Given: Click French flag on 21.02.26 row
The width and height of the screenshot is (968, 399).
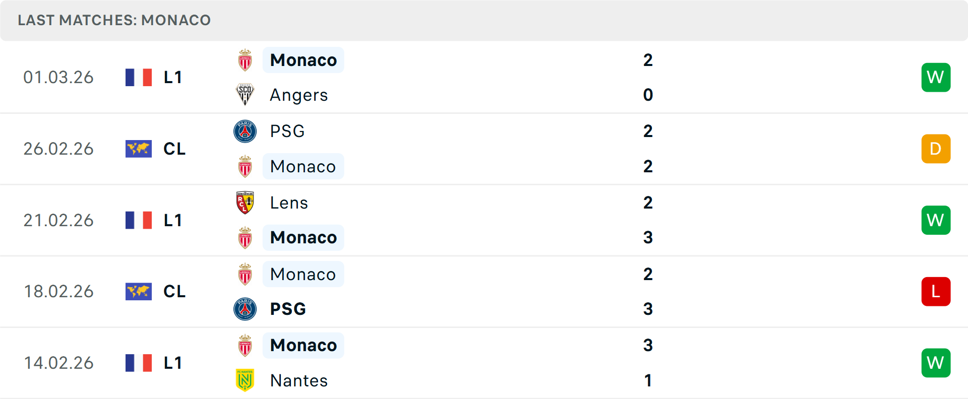Looking at the screenshot, I should pyautogui.click(x=139, y=220).
